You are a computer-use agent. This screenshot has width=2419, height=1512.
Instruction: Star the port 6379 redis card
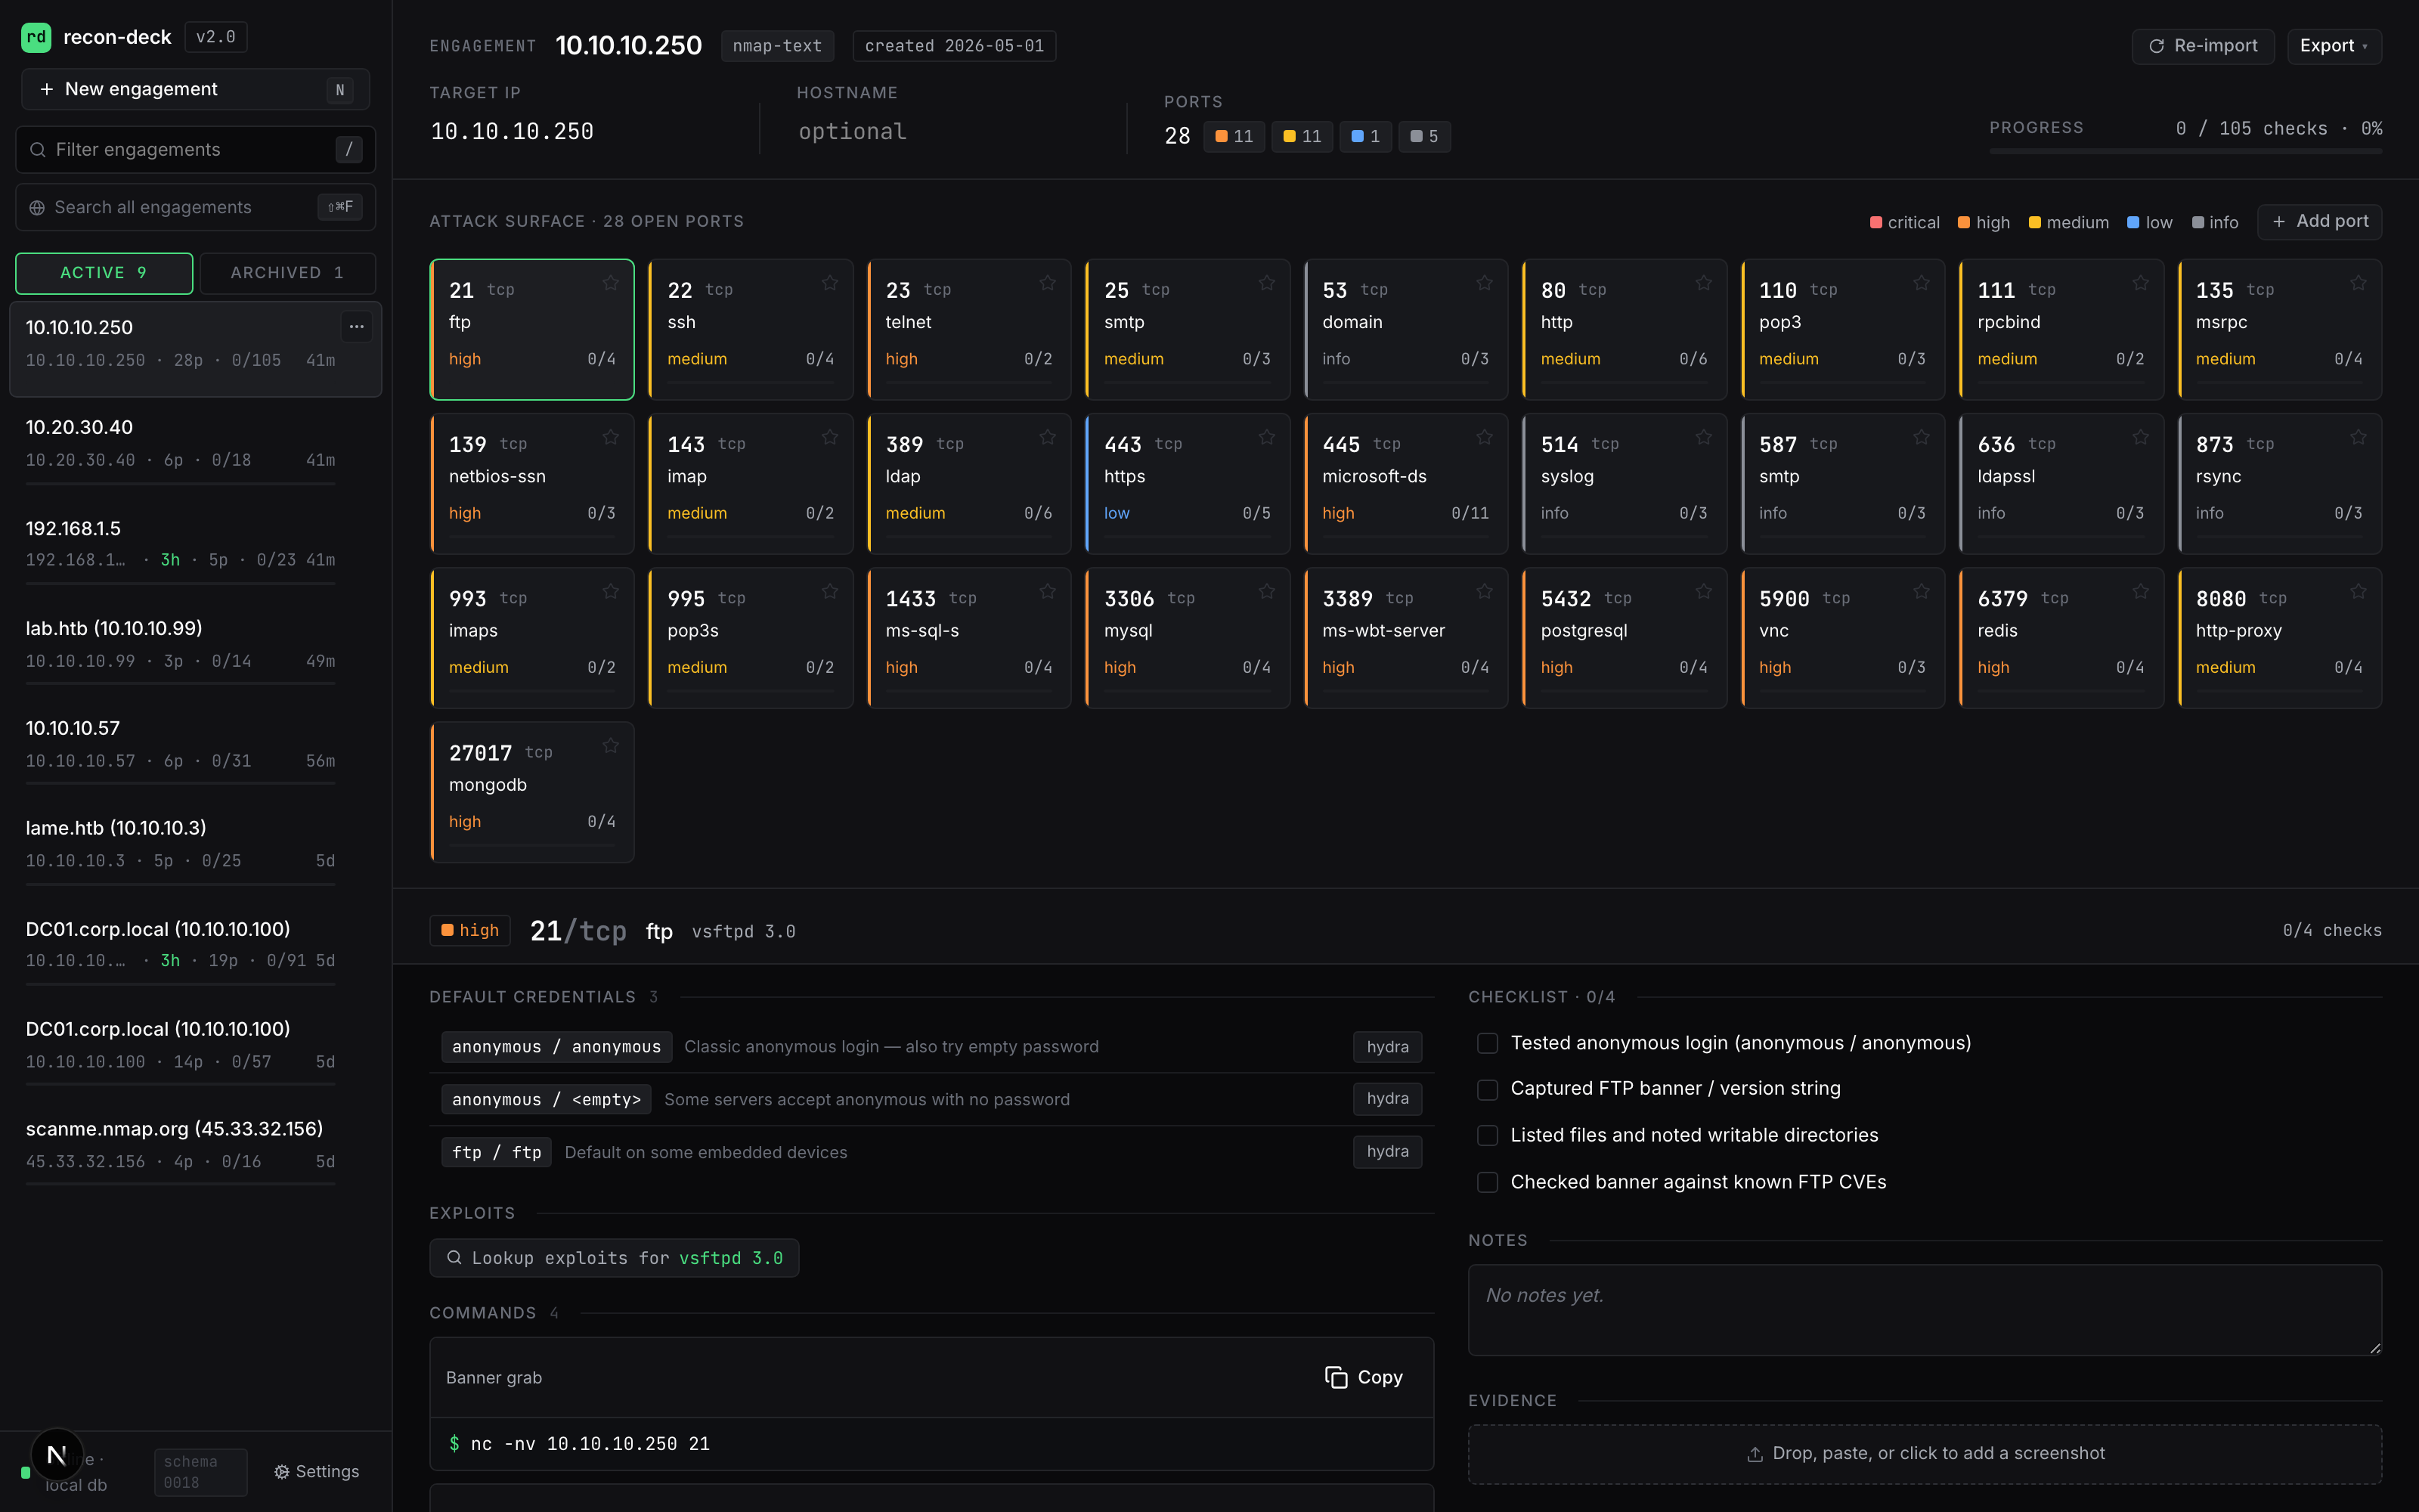point(2139,592)
